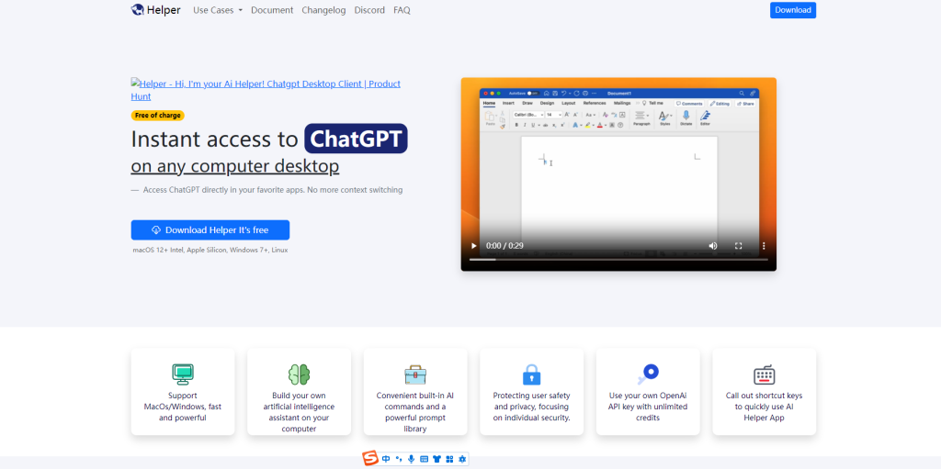Click the toolbox icon for built-in AI commands
Viewport: 941px width, 469px height.
click(x=415, y=374)
